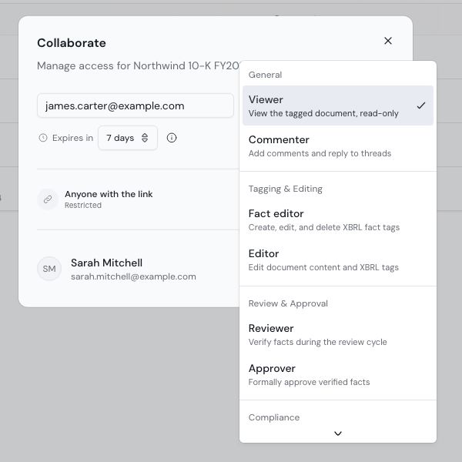Screen dimensions: 462x462
Task: Click the expiry info icon
Action: [x=172, y=138]
